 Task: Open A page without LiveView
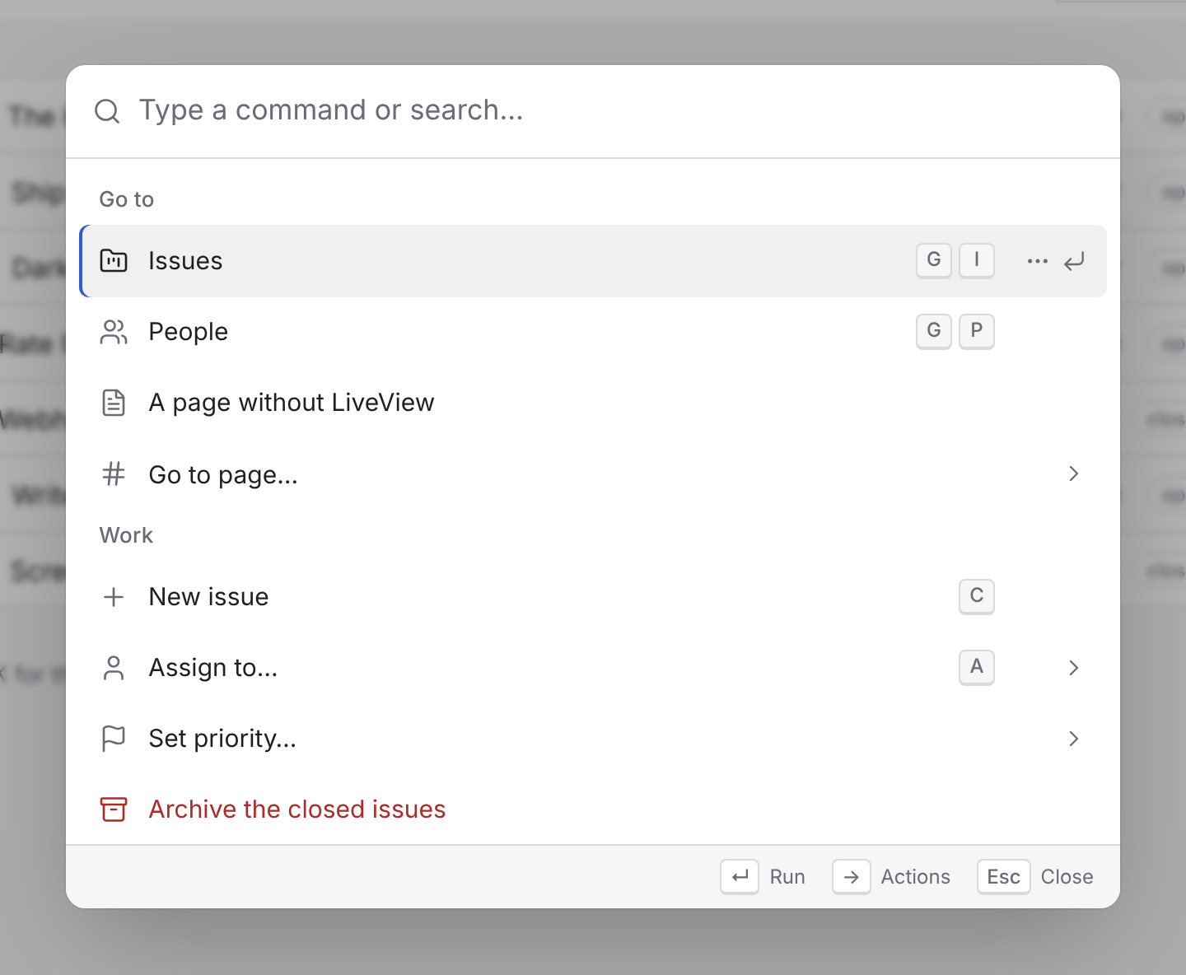593,403
